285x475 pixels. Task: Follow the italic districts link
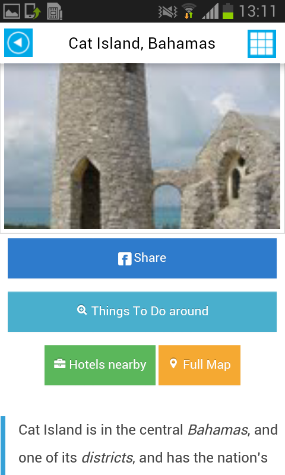pos(107,458)
